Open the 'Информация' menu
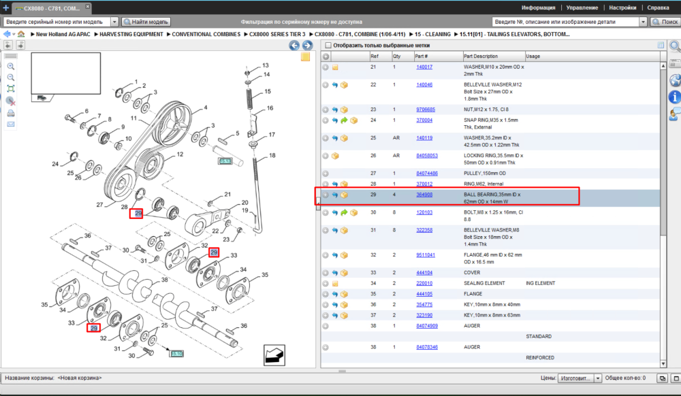This screenshot has width=681, height=396. pos(538,7)
